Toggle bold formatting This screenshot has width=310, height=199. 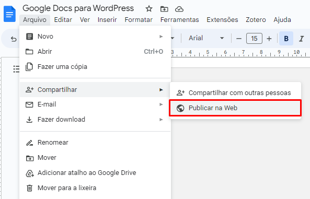tap(286, 39)
